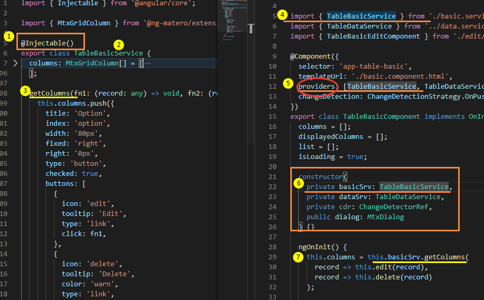Viewport: 484px width, 300px height.
Task: Click the collapsed ellipsis after columns bracket
Action: pyautogui.click(x=148, y=64)
